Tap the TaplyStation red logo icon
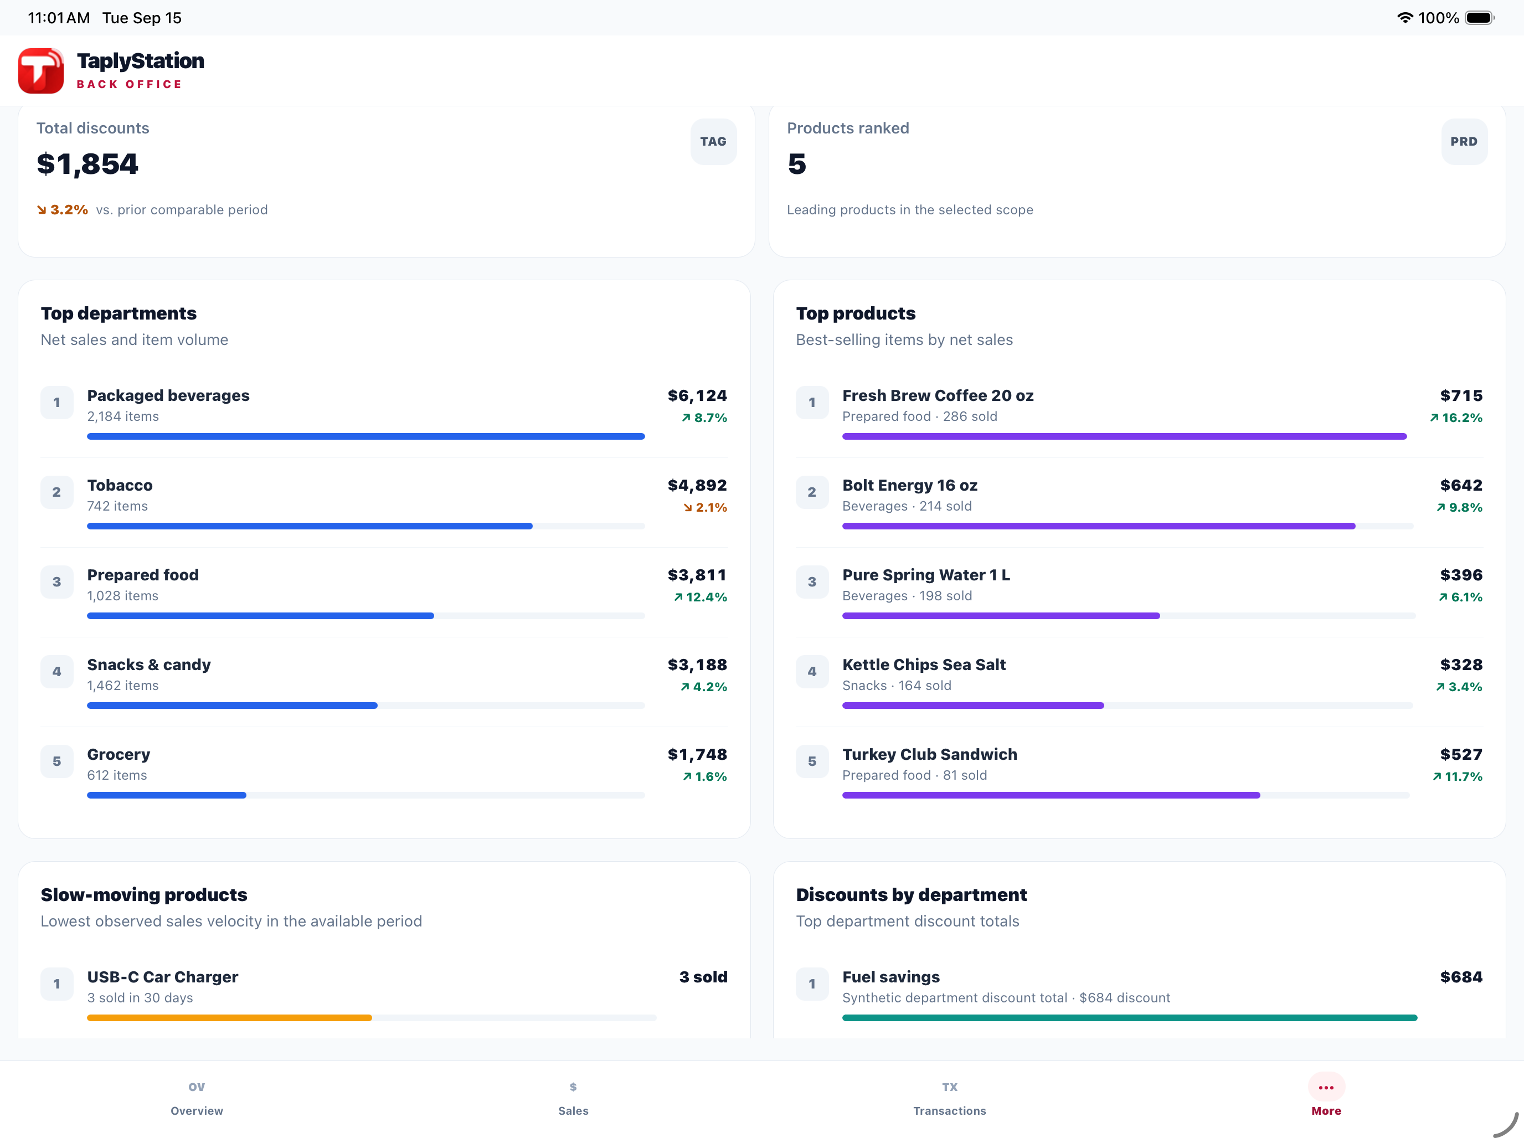 40,70
